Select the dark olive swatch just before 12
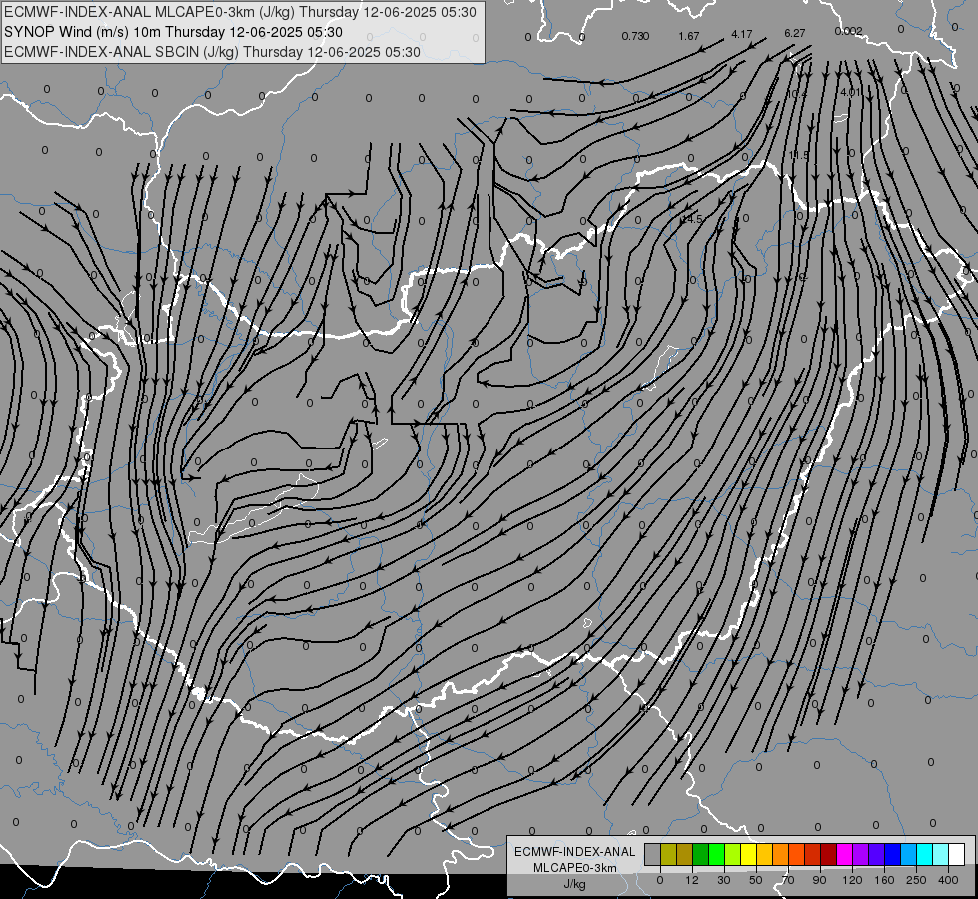The image size is (978, 899). click(x=685, y=854)
